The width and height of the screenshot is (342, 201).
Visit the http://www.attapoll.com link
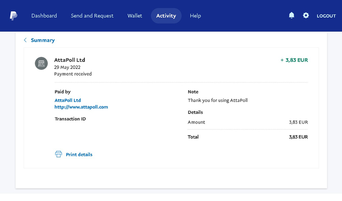tap(81, 107)
